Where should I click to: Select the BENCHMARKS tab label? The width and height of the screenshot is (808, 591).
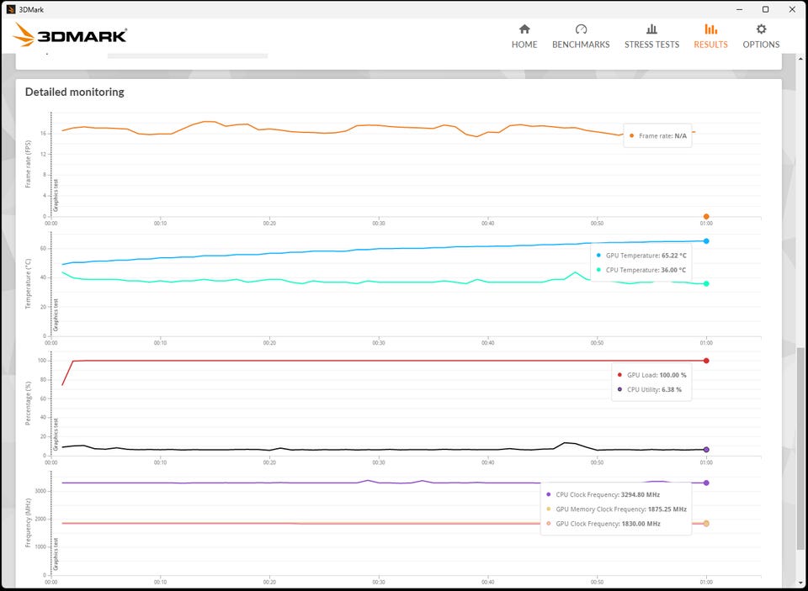(x=581, y=45)
